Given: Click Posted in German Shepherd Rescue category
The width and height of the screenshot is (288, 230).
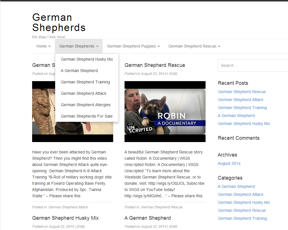Looking at the screenshot, I should pyautogui.click(x=162, y=207).
